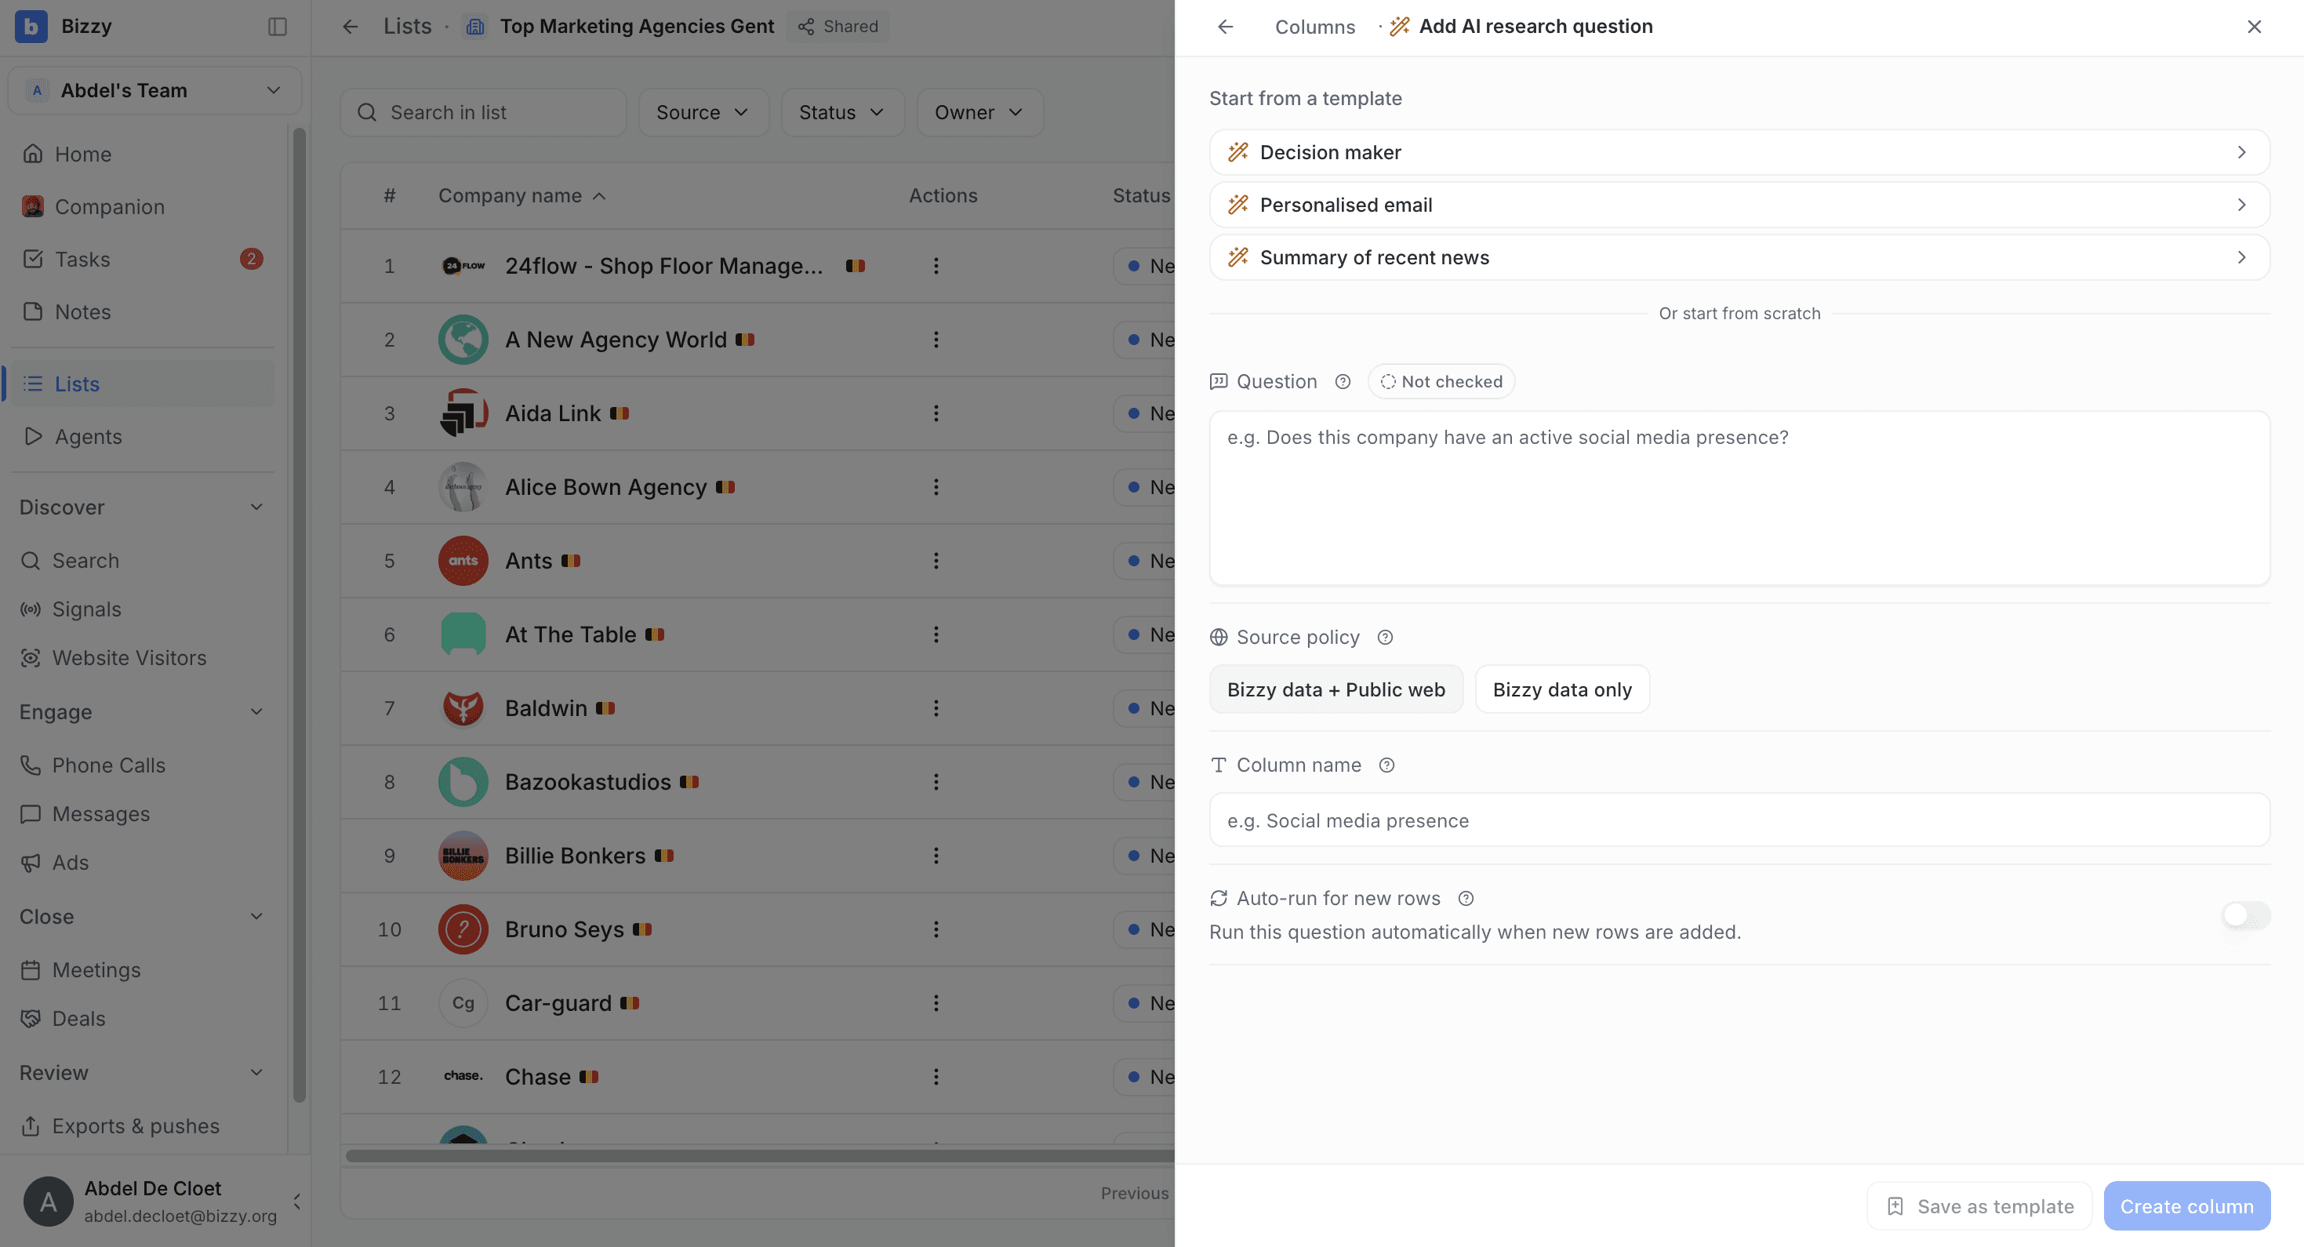Open row actions menu for Baldwin
Image resolution: width=2304 pixels, height=1247 pixels.
tap(936, 708)
